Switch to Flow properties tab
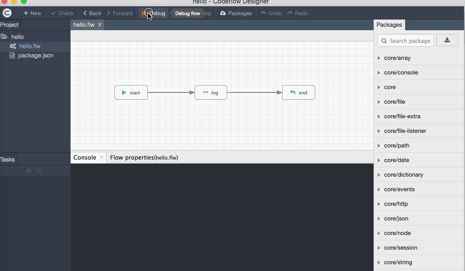 (144, 158)
